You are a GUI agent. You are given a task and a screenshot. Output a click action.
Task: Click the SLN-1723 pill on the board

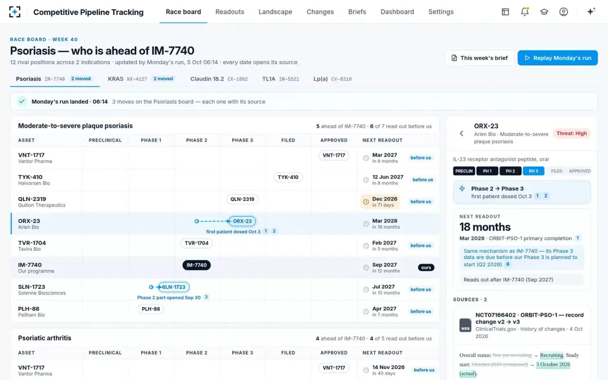tap(174, 287)
